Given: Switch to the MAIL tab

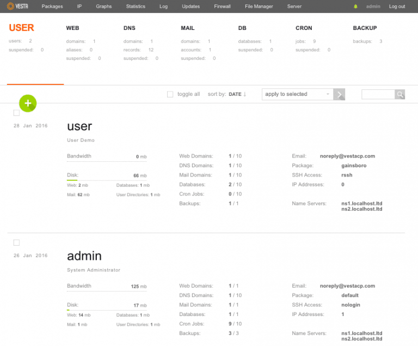Looking at the screenshot, I should click(188, 28).
